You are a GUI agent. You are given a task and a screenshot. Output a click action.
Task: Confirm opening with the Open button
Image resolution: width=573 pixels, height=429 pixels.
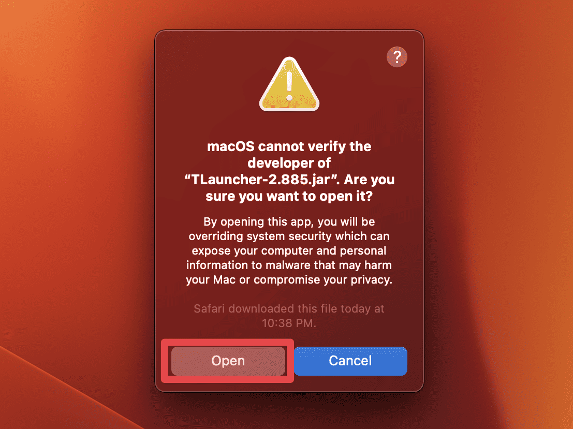point(228,361)
